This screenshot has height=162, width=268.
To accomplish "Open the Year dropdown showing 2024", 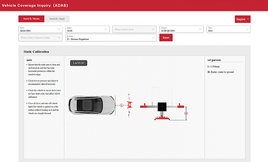I will point(228,29).
